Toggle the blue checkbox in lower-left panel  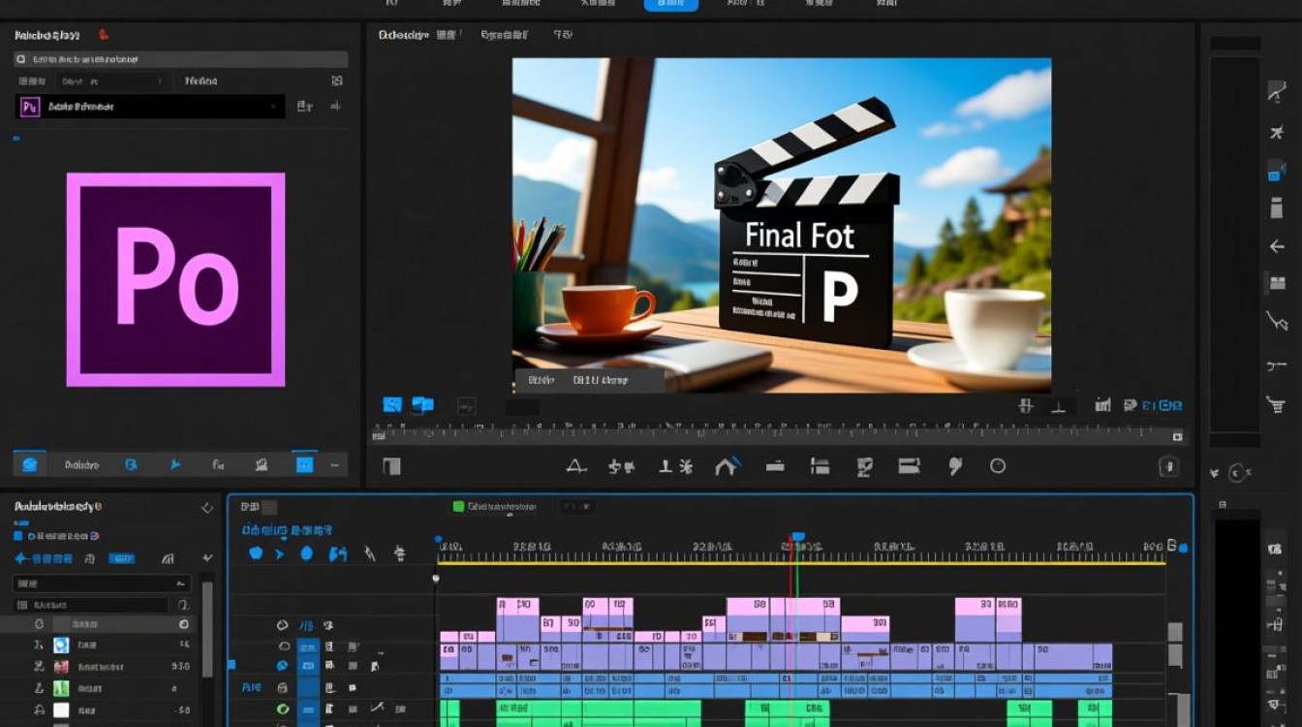coord(18,535)
